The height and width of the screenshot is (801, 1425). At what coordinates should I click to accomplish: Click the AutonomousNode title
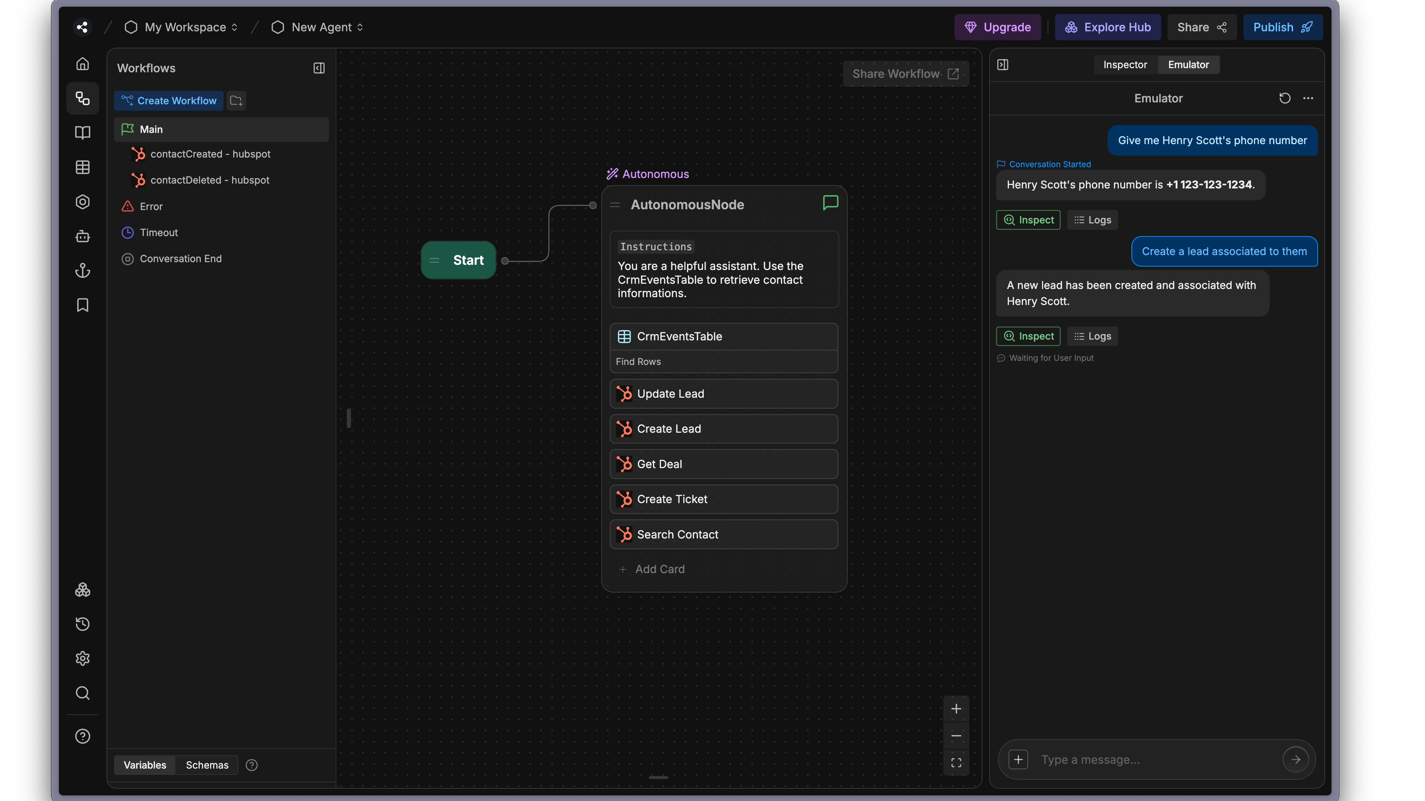click(x=687, y=204)
